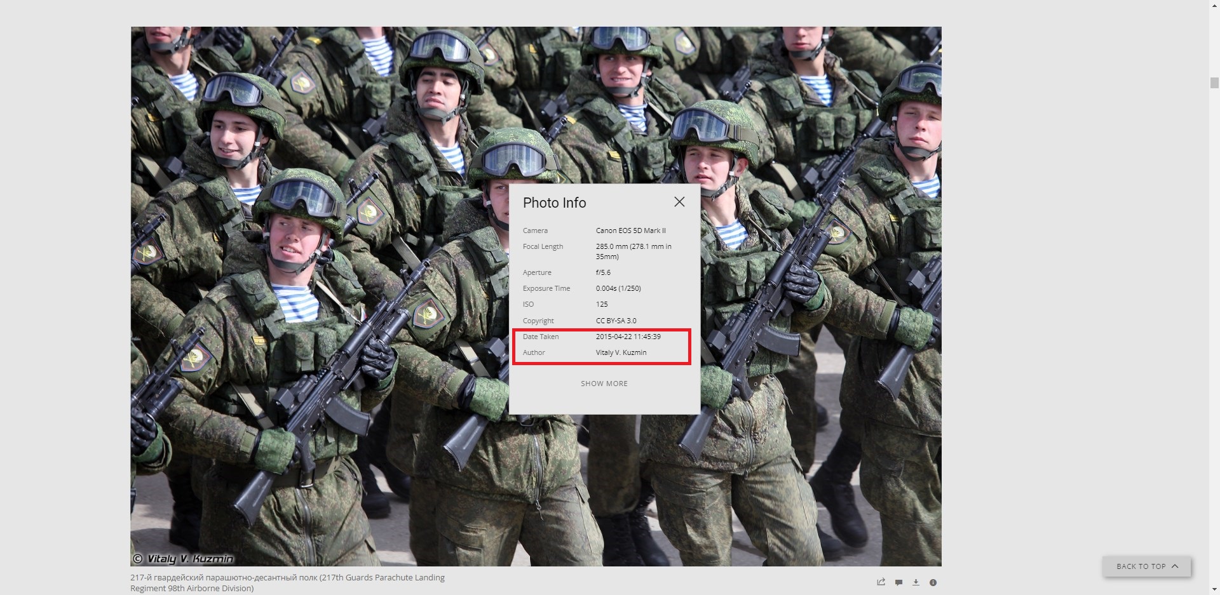Click the Date Taken label
Screen dimensions: 1220x595
tap(541, 337)
